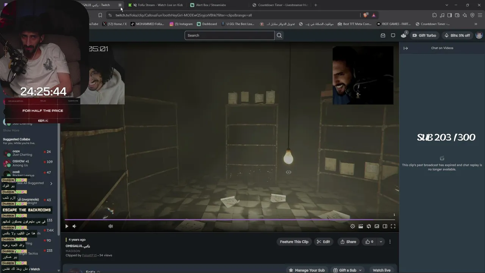The image size is (485, 273).
Task: Click the Watch live button
Action: coord(382,270)
